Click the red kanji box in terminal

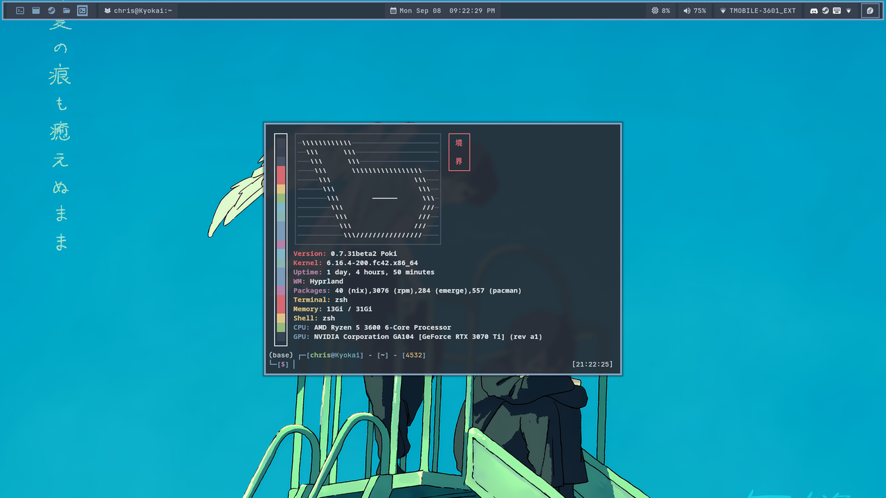pos(459,151)
